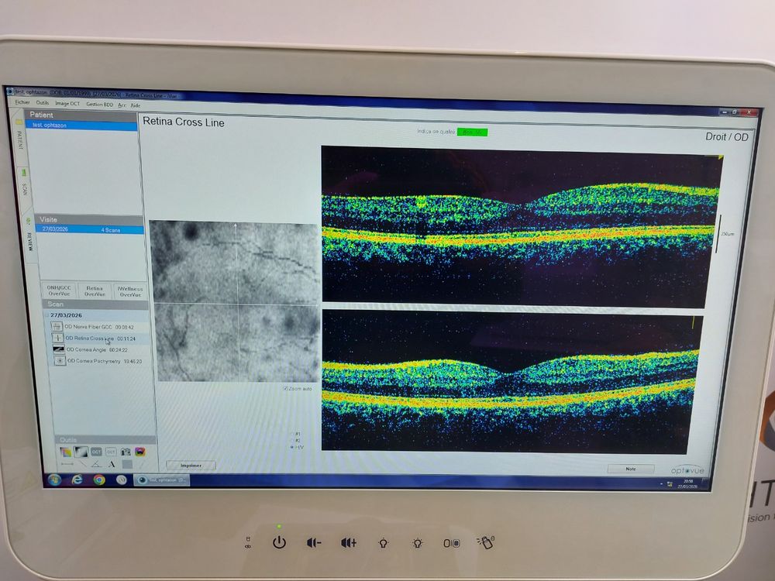Click the OD Nerve Fiber GCC scan icon
This screenshot has height=581, width=775.
(x=57, y=327)
